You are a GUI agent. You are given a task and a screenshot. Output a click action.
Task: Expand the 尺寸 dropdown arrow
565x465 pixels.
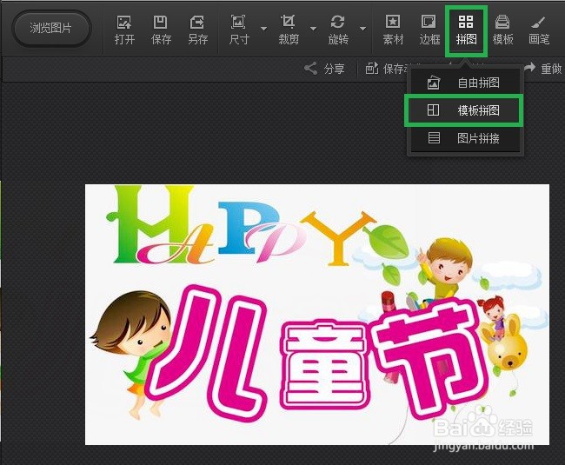coord(263,29)
